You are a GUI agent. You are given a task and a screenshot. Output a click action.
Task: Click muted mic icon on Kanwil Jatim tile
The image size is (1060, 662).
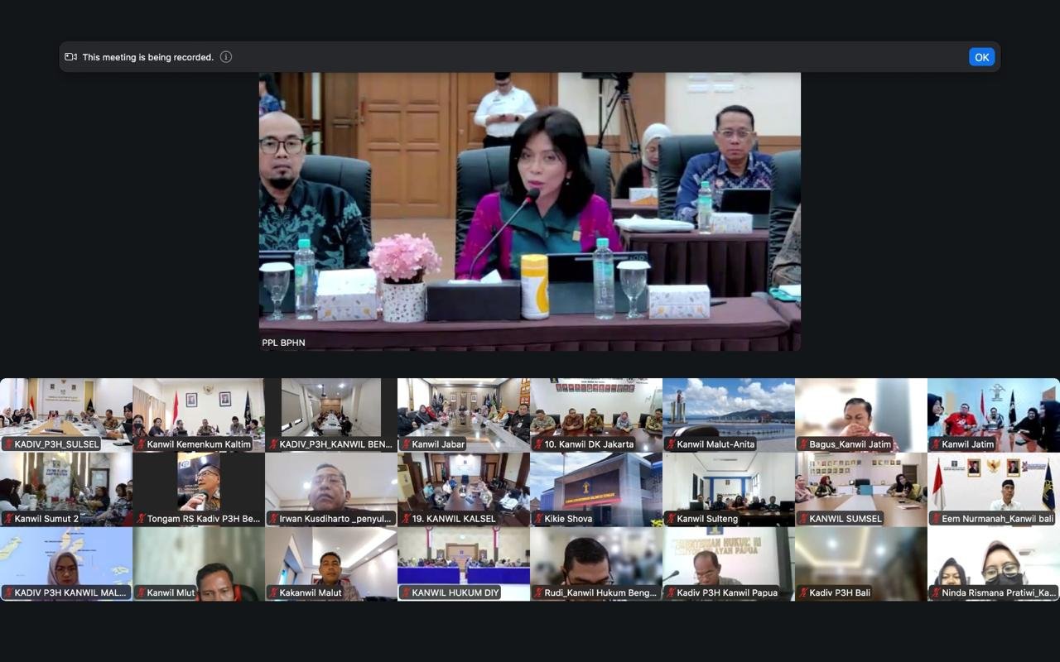coord(936,444)
